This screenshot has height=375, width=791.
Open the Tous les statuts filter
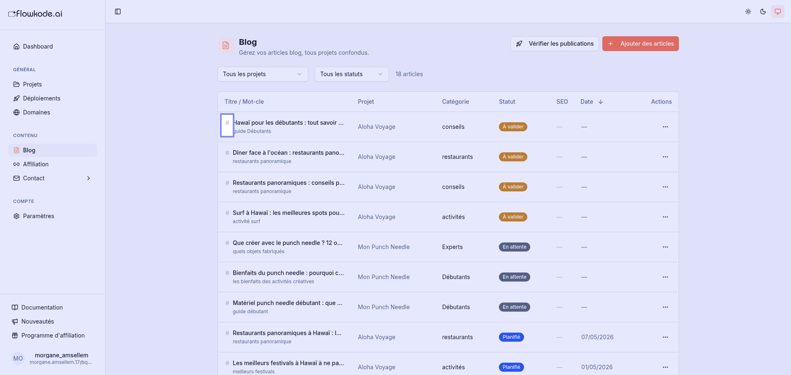(351, 74)
